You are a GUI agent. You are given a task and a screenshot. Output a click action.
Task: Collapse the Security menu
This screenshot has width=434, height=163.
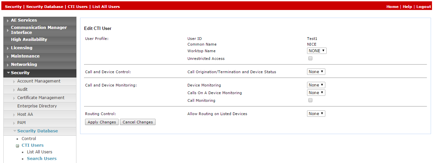coord(40,73)
